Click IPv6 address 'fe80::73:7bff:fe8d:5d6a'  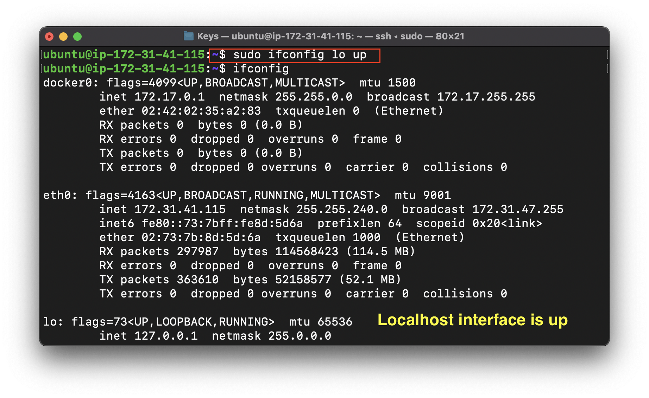tap(222, 224)
